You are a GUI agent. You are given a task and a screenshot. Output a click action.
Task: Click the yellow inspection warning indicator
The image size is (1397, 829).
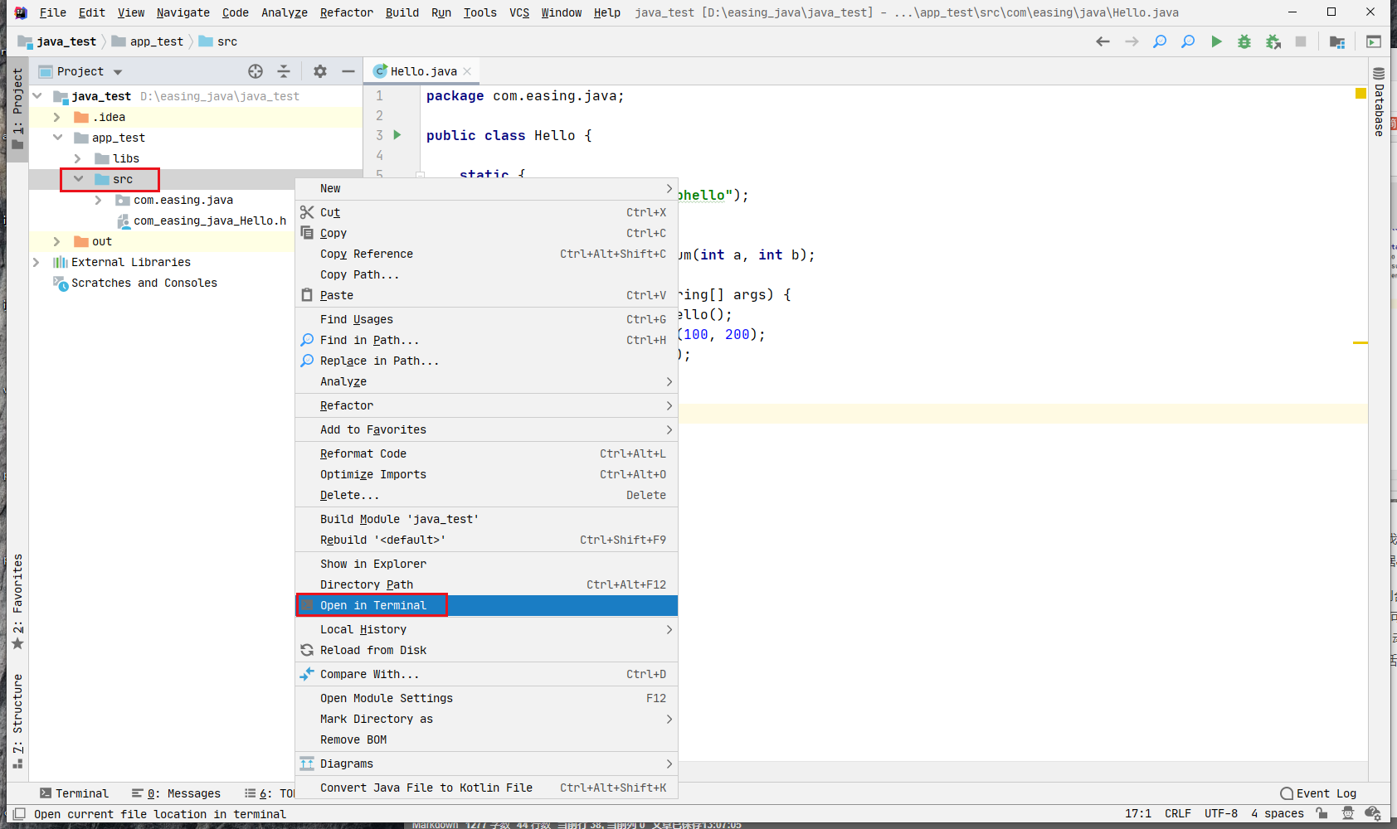click(1360, 94)
